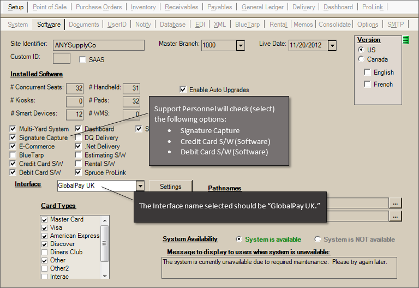419x288 pixels.
Task: Toggle the E-Commerce checkbox
Action: click(13, 146)
